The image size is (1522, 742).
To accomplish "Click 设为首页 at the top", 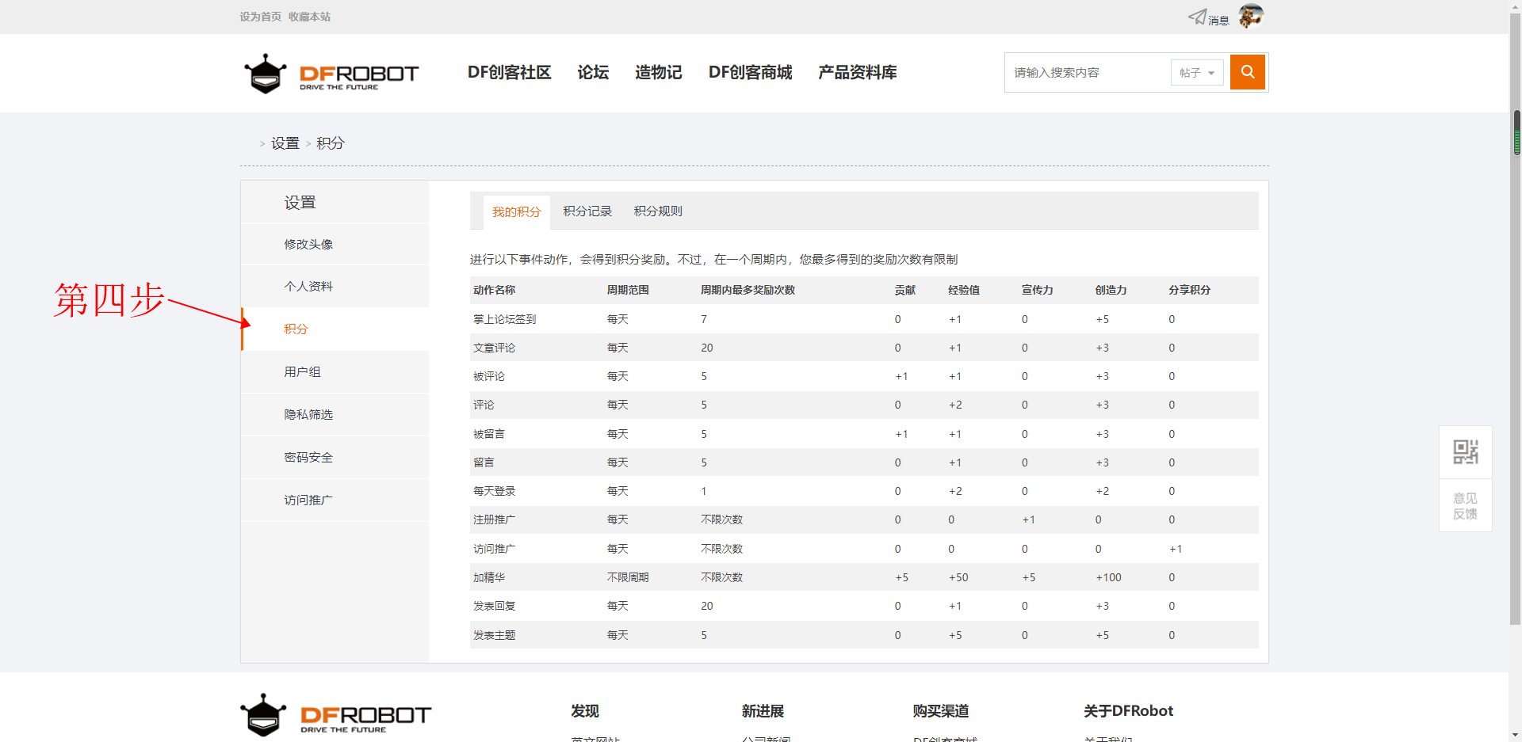I will 260,17.
